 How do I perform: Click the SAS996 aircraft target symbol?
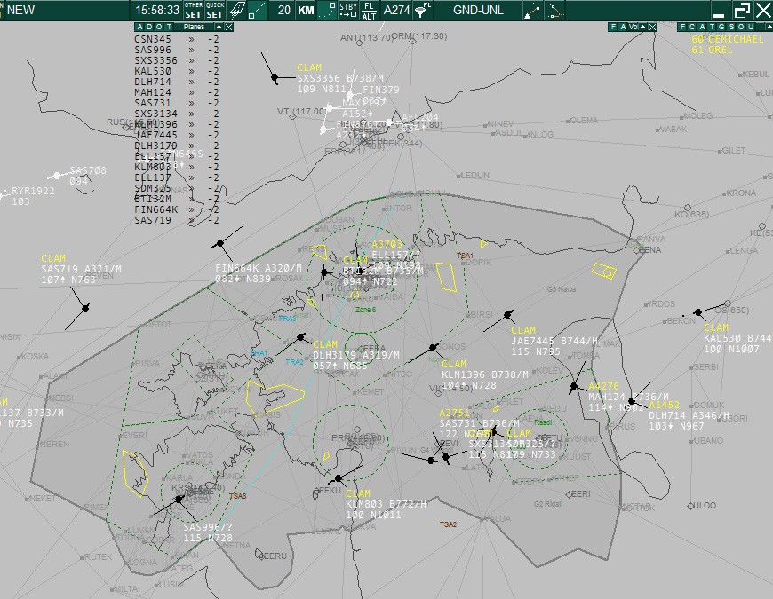point(179,500)
